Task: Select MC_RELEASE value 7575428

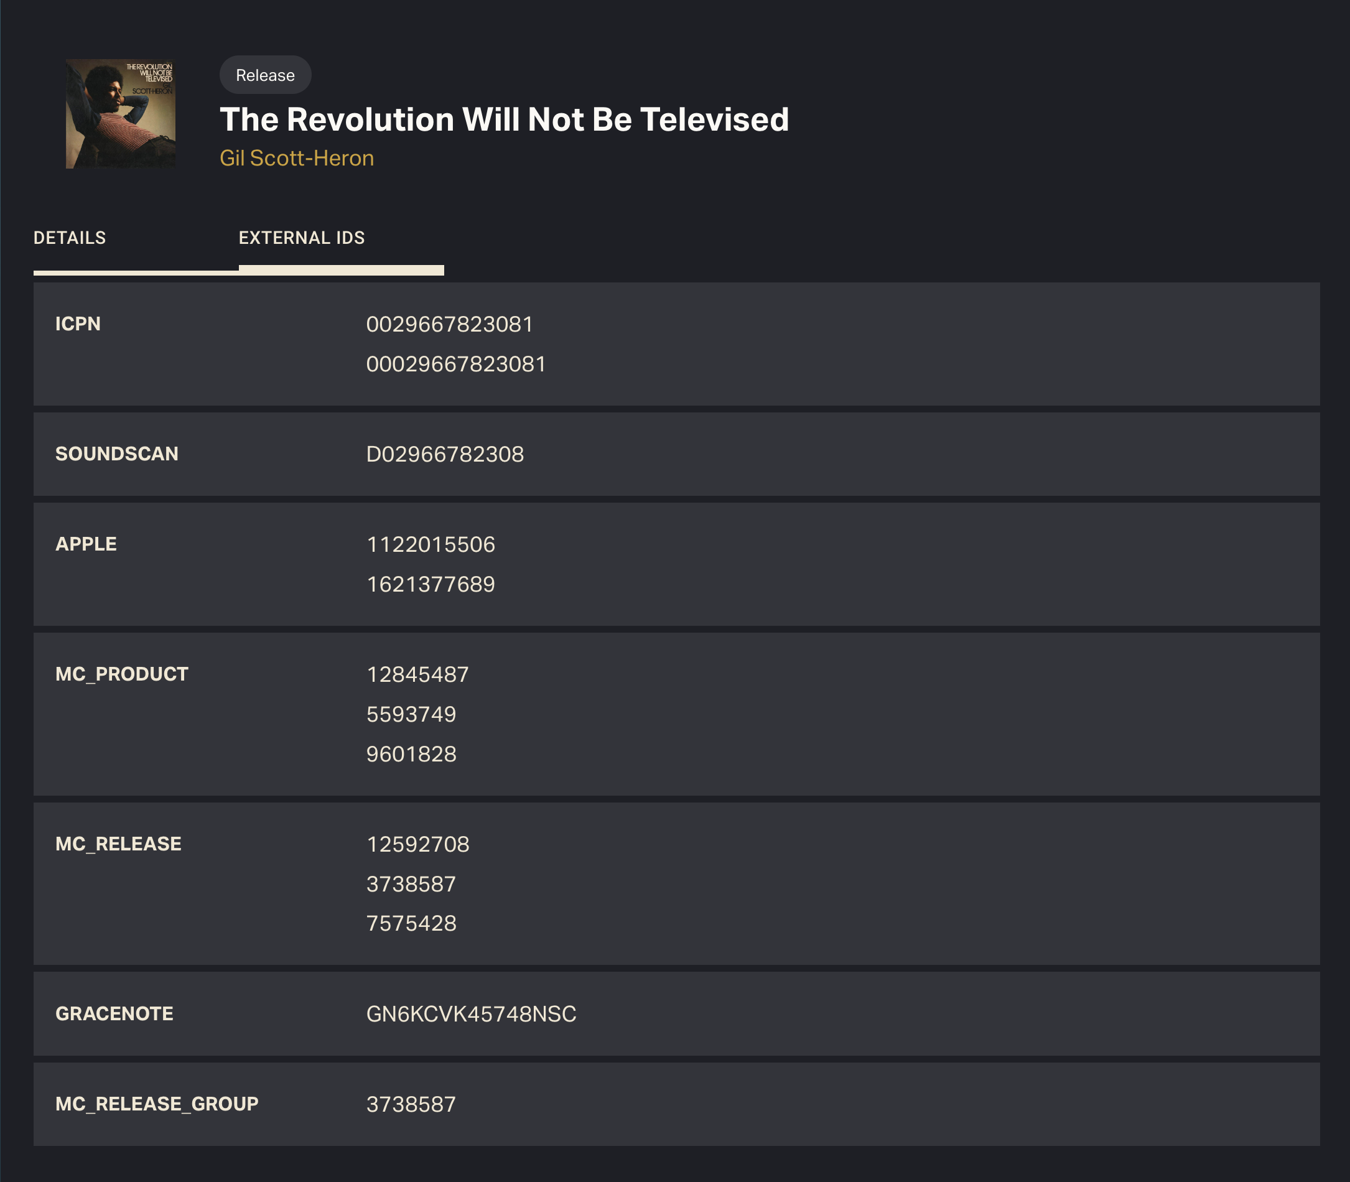Action: pyautogui.click(x=411, y=923)
